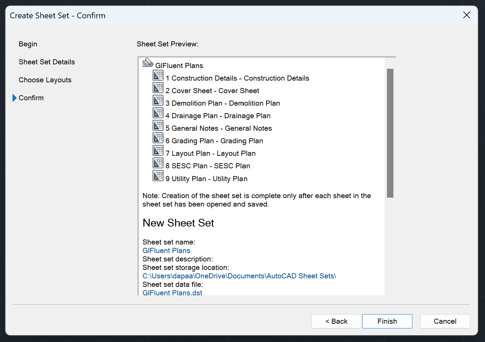This screenshot has height=342, width=485.
Task: Click the AutoCAD Sheet Sets storage location link
Action: click(239, 276)
